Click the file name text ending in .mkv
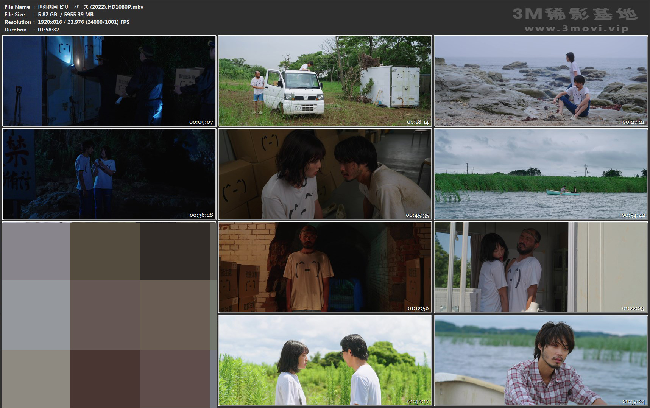Viewport: 650px width, 408px height. pos(90,7)
